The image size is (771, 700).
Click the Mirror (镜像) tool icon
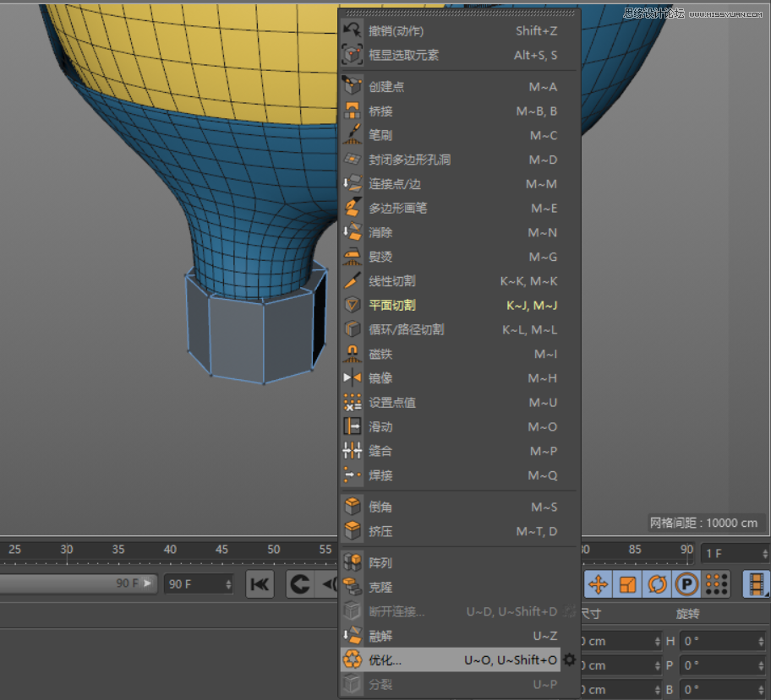(352, 378)
